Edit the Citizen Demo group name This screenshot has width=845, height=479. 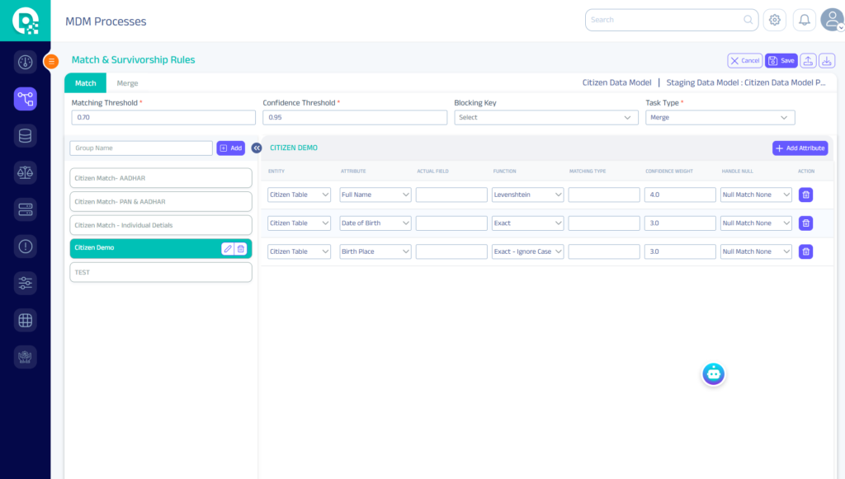(228, 248)
